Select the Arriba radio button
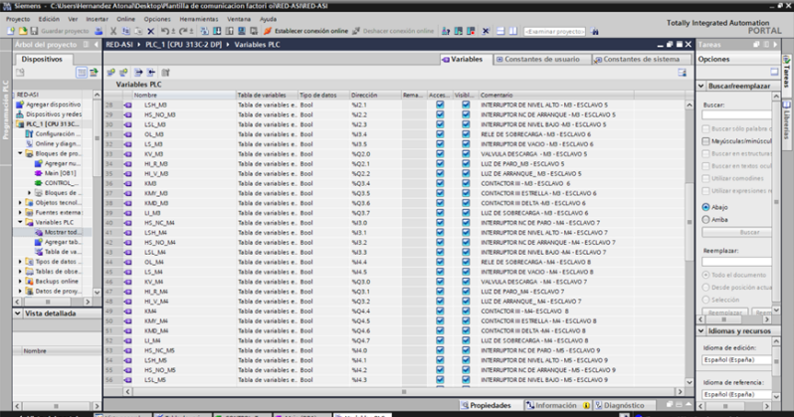The image size is (794, 417). 705,219
